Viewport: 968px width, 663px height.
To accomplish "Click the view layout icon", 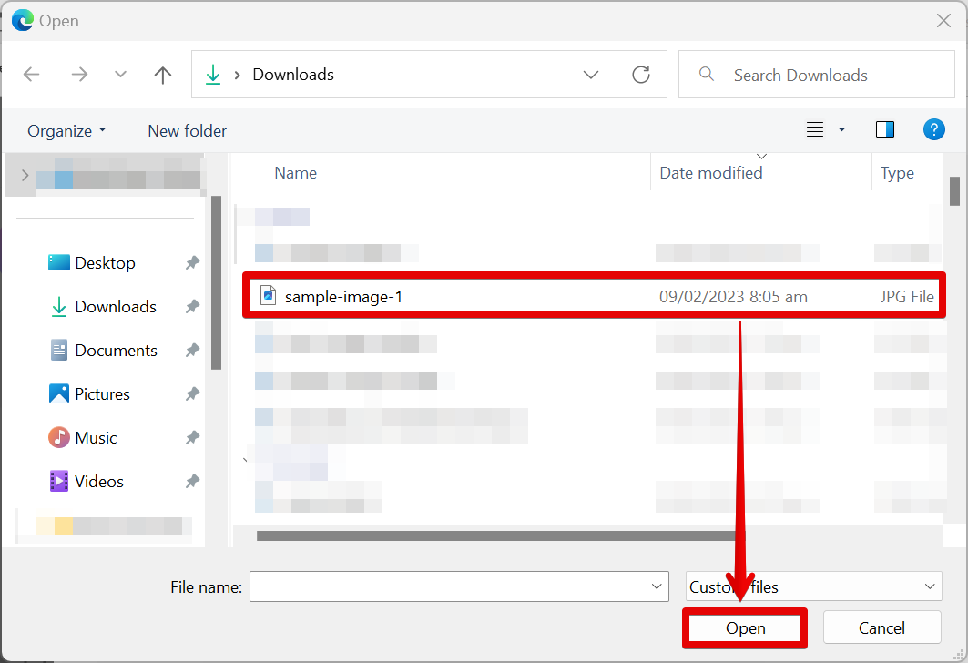I will tap(815, 130).
